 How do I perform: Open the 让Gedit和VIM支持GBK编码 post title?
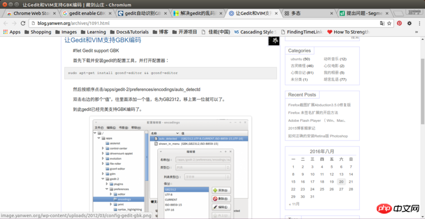[103, 40]
